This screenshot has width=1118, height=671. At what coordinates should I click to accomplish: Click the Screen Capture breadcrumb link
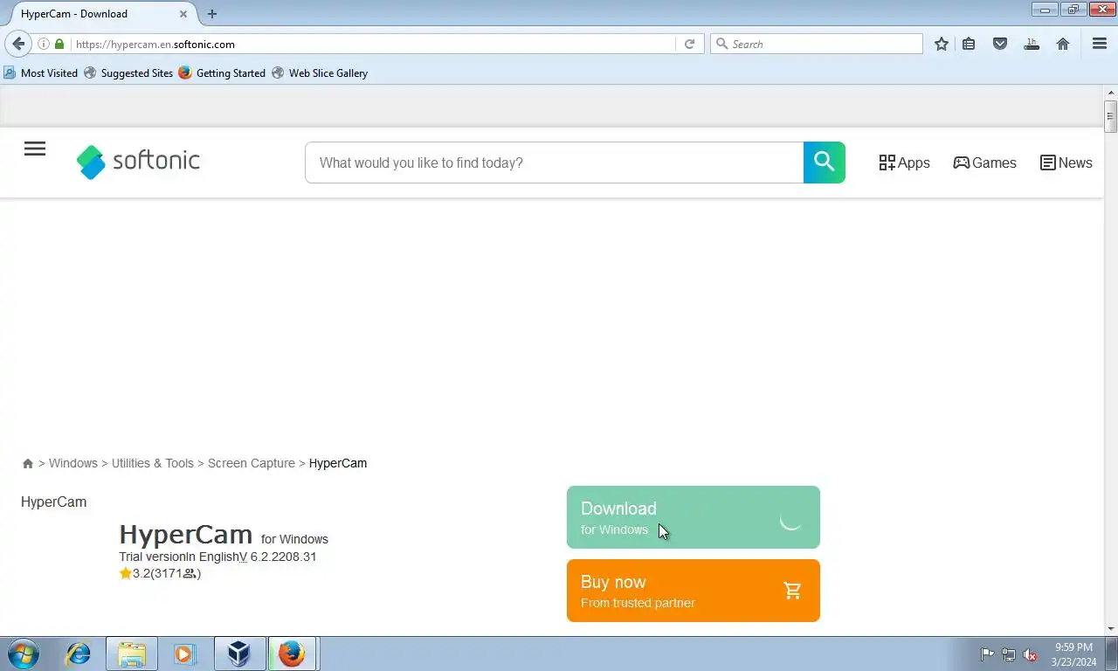[252, 463]
